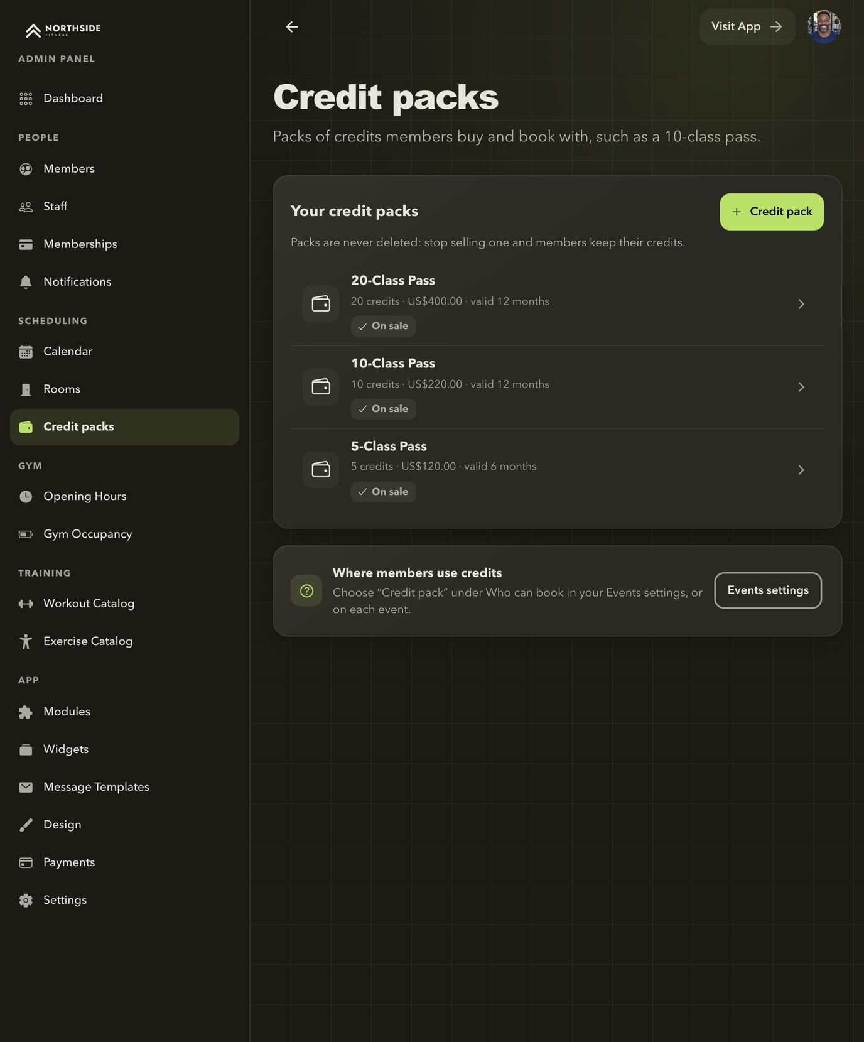Viewport: 864px width, 1042px height.
Task: Open Events settings
Action: 768,590
